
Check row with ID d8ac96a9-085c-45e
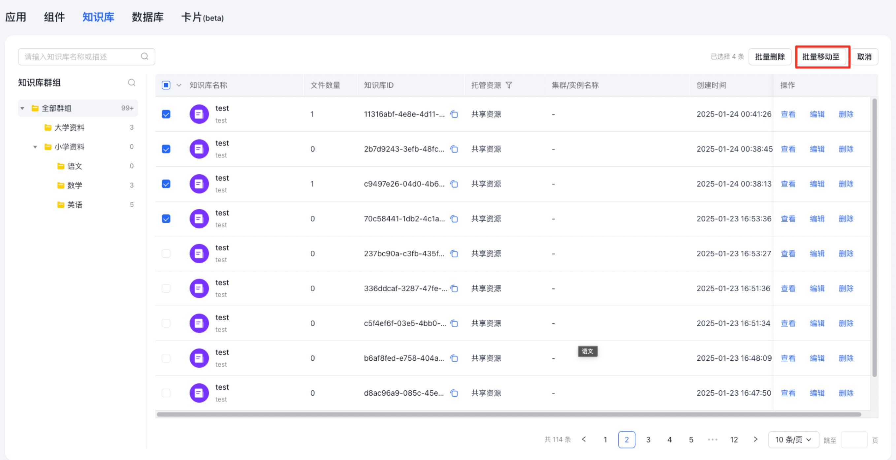pyautogui.click(x=166, y=393)
